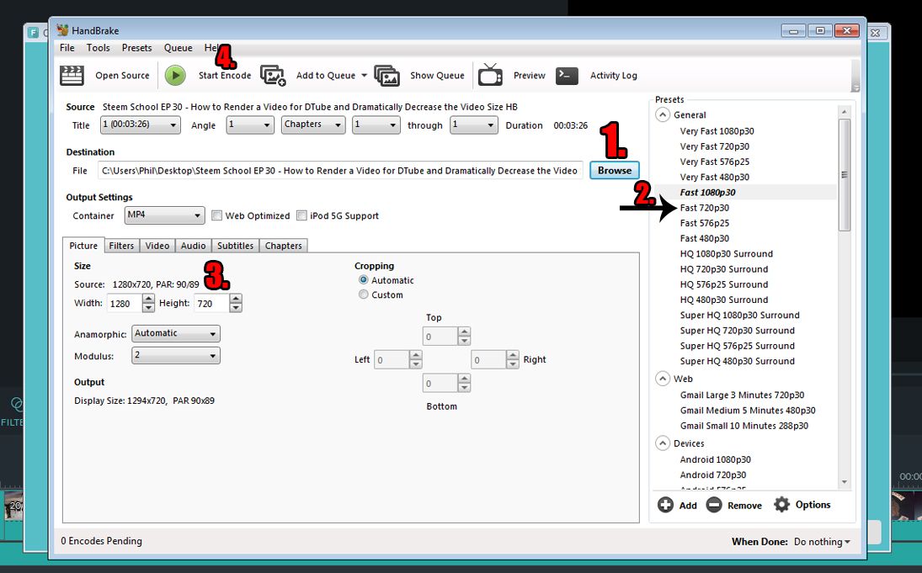Open the Tools menu
Screen dimensions: 922x573
99,48
